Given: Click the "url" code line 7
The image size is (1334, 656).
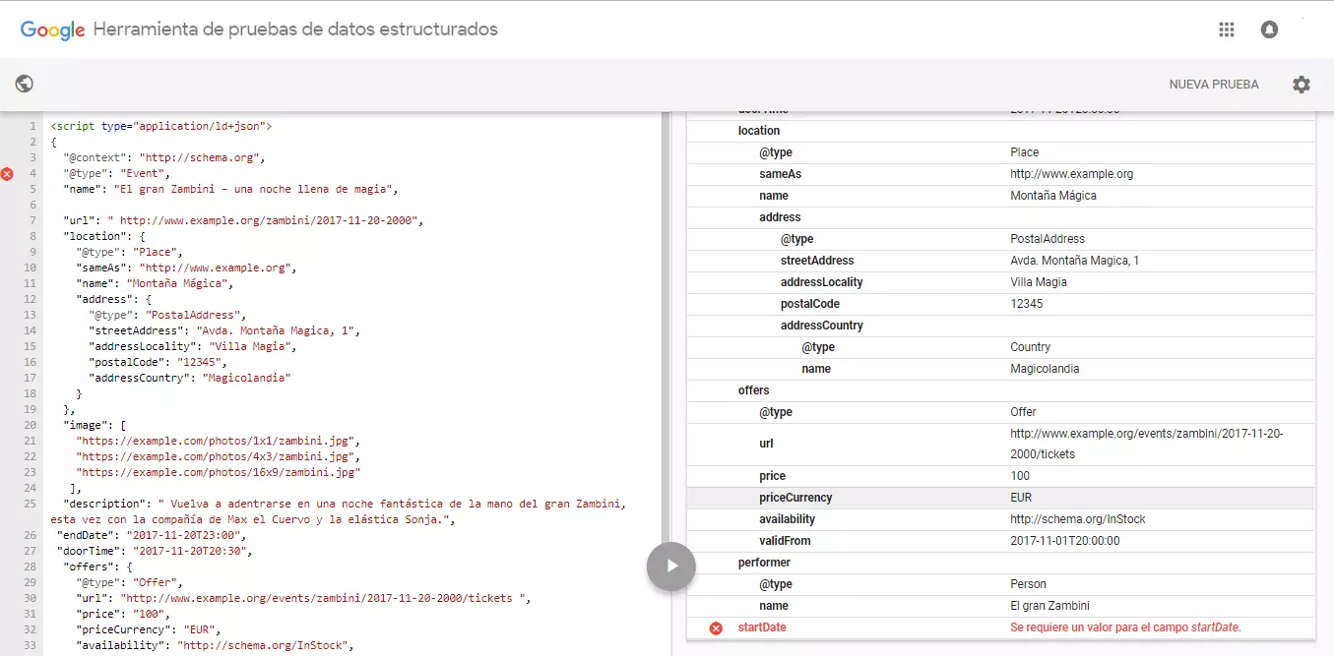Looking at the screenshot, I should 243,220.
